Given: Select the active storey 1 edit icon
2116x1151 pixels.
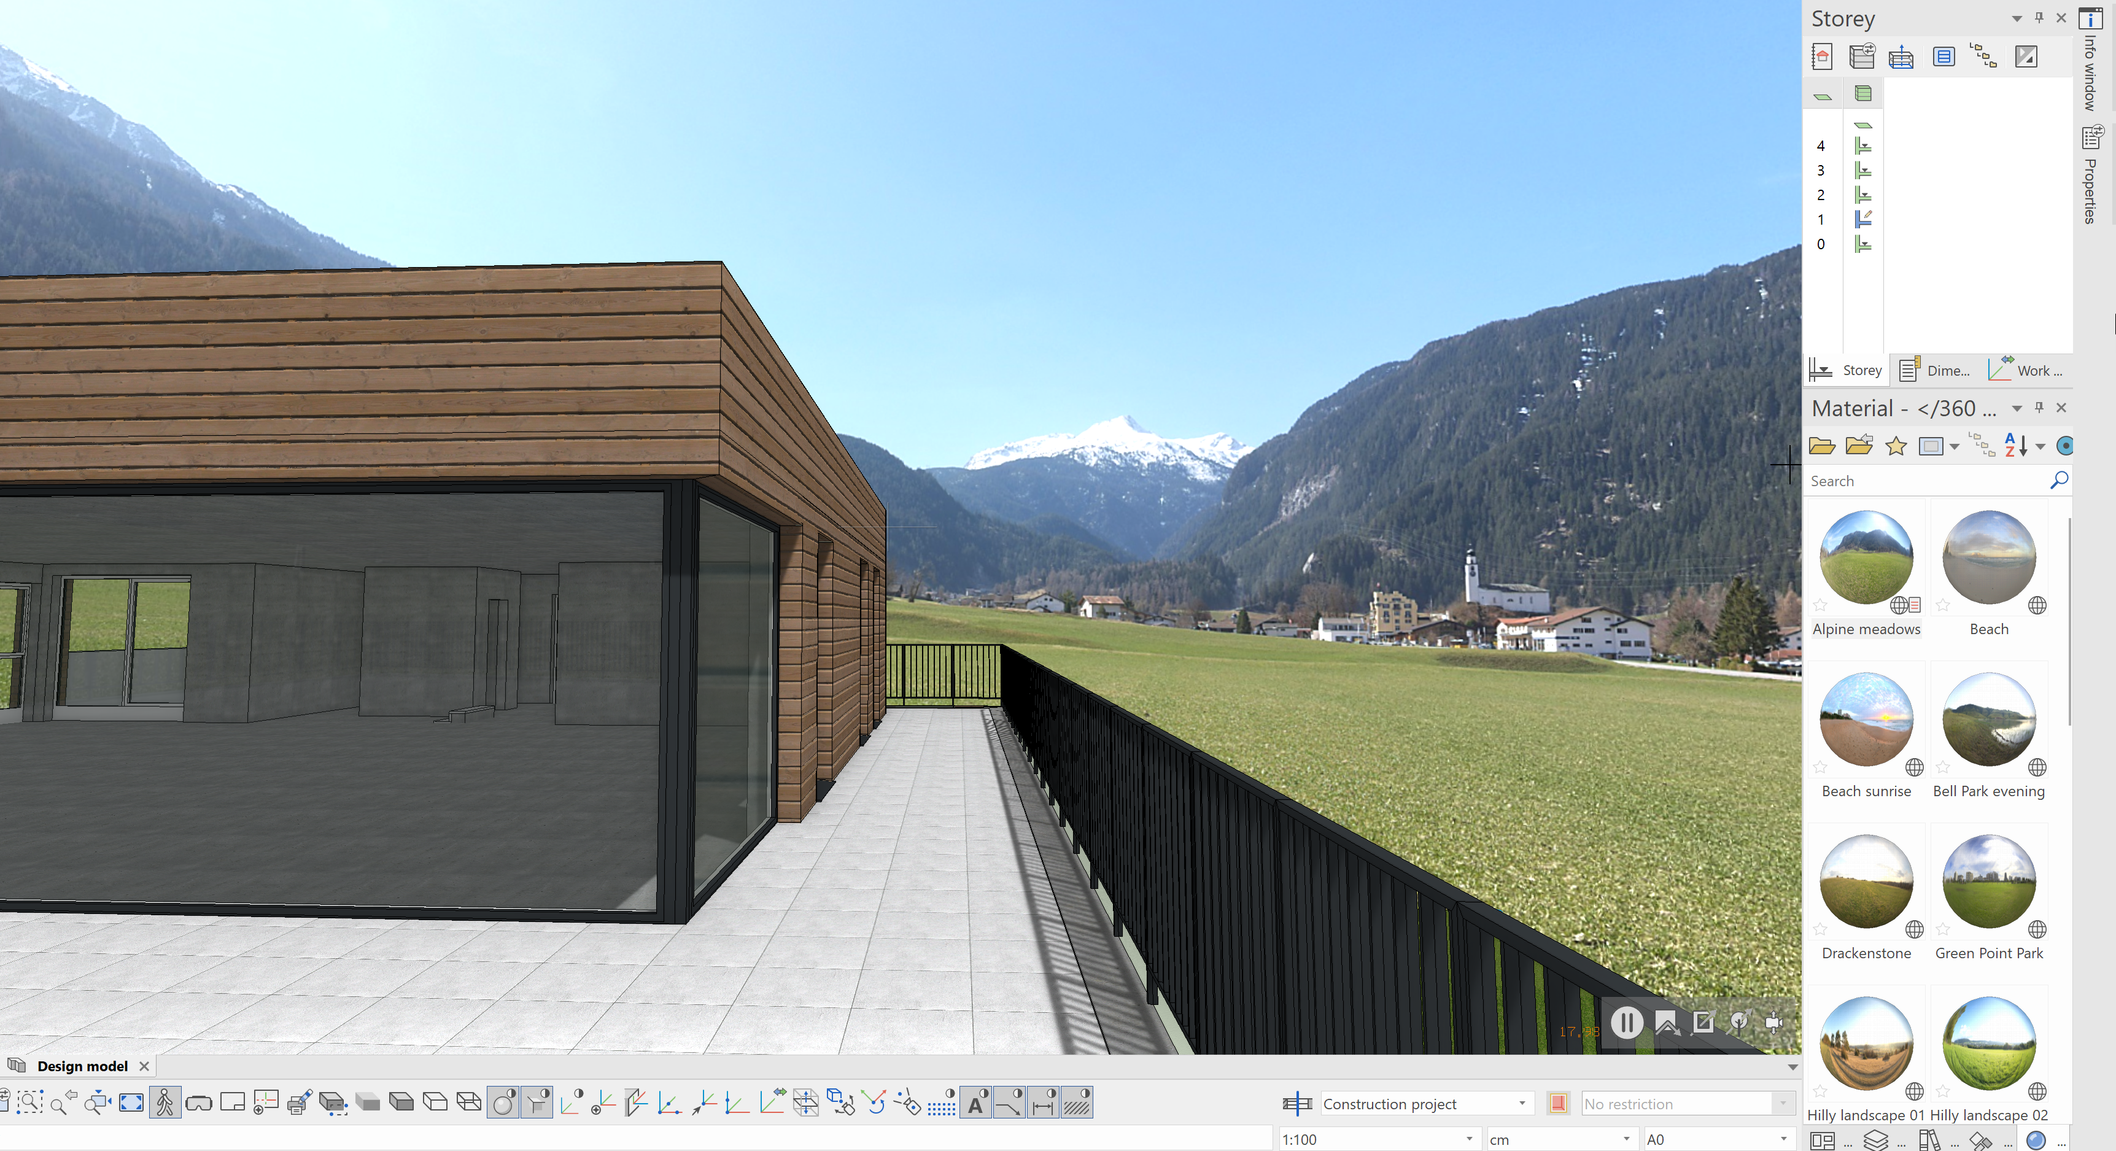Looking at the screenshot, I should click(x=1863, y=219).
